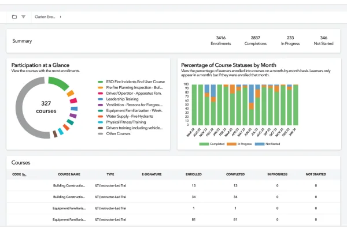Select Other Courses in the legend list
The height and width of the screenshot is (231, 347).
point(115,134)
